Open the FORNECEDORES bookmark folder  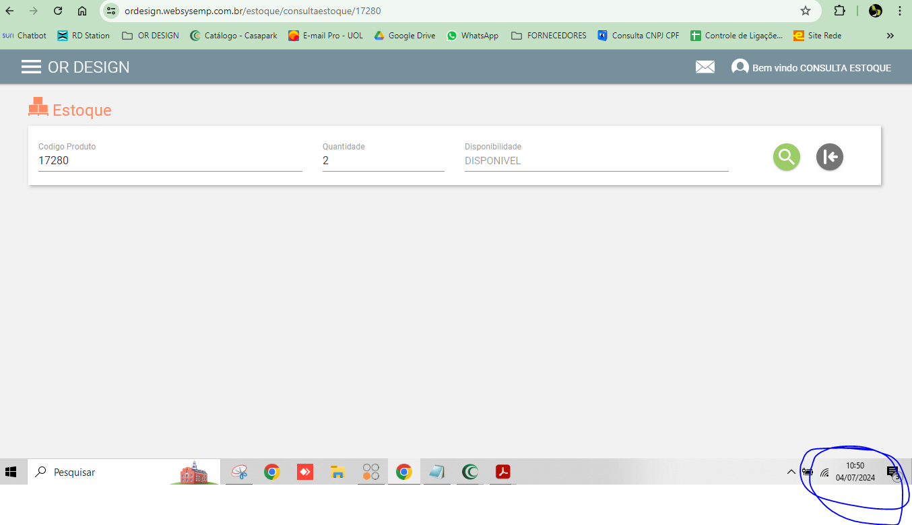[x=548, y=36]
